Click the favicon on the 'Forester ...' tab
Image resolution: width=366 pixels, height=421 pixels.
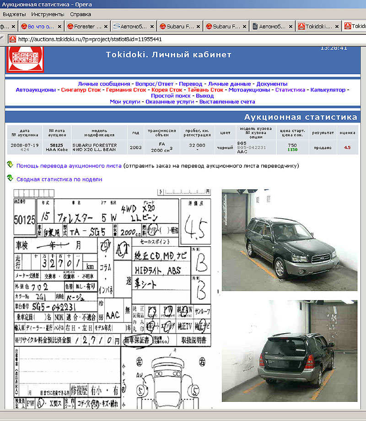pyautogui.click(x=70, y=27)
